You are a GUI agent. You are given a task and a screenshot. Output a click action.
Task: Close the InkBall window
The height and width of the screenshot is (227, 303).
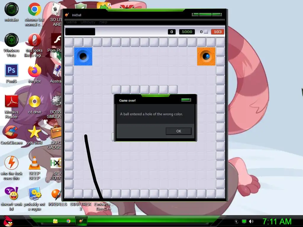(217, 14)
